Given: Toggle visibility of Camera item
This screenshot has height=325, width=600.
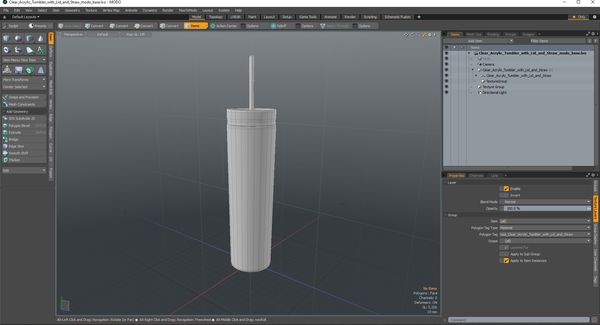Looking at the screenshot, I should pos(446,64).
